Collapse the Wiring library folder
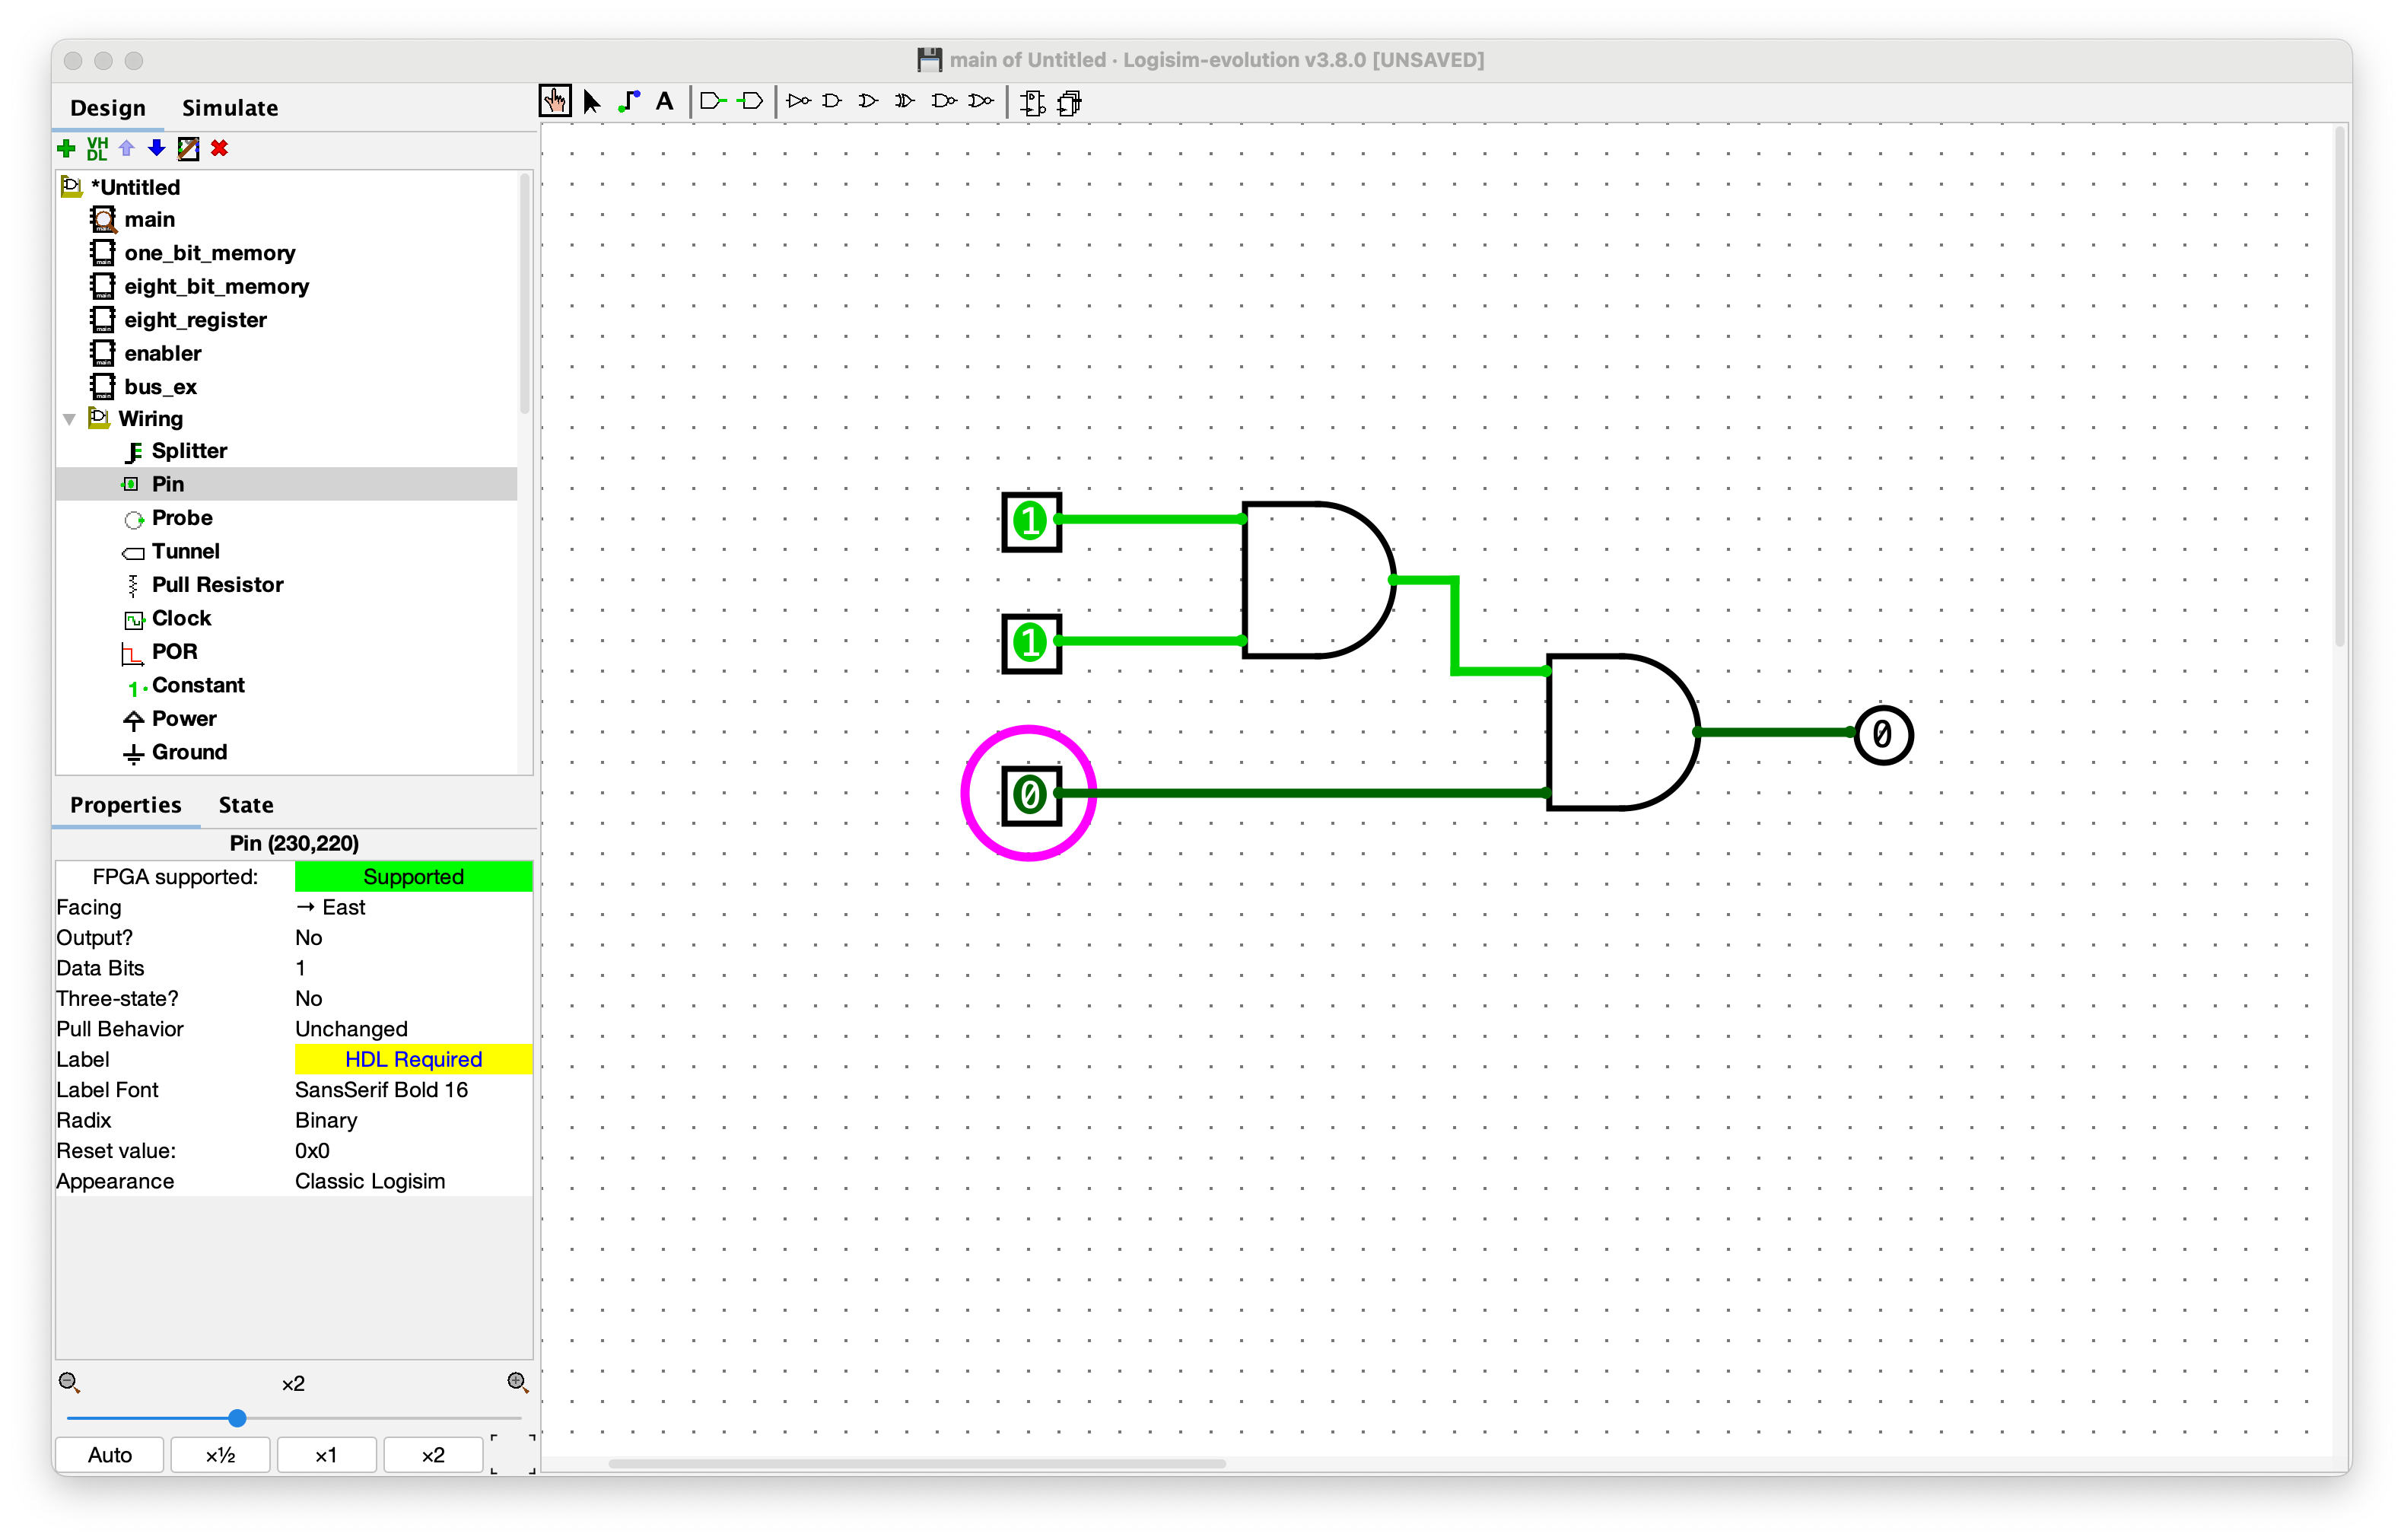The image size is (2404, 1540). click(70, 419)
